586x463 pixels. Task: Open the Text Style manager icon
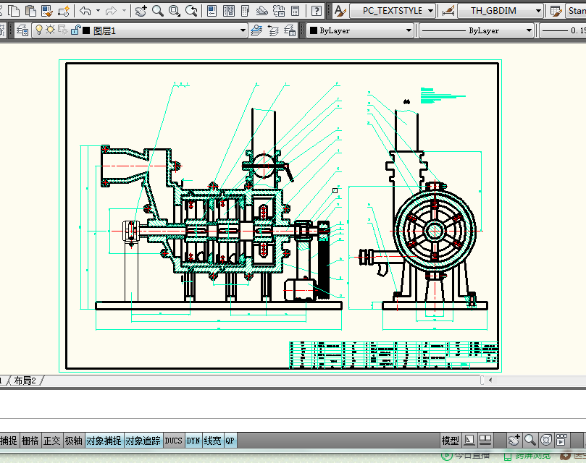(x=340, y=11)
